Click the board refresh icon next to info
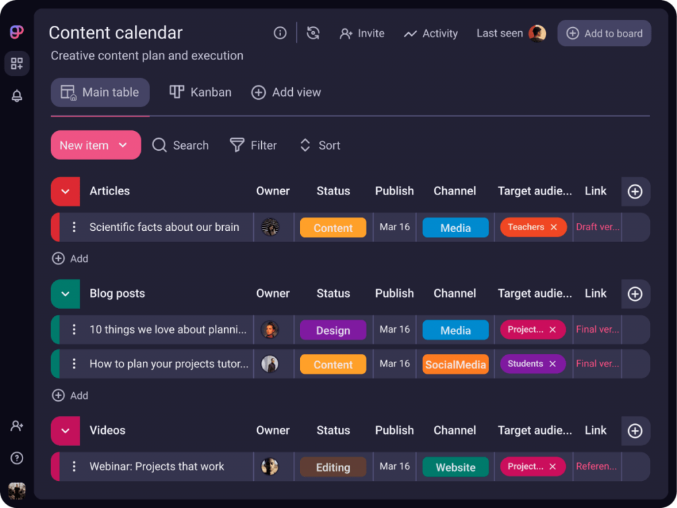Viewport: 677px width, 508px height. tap(312, 32)
